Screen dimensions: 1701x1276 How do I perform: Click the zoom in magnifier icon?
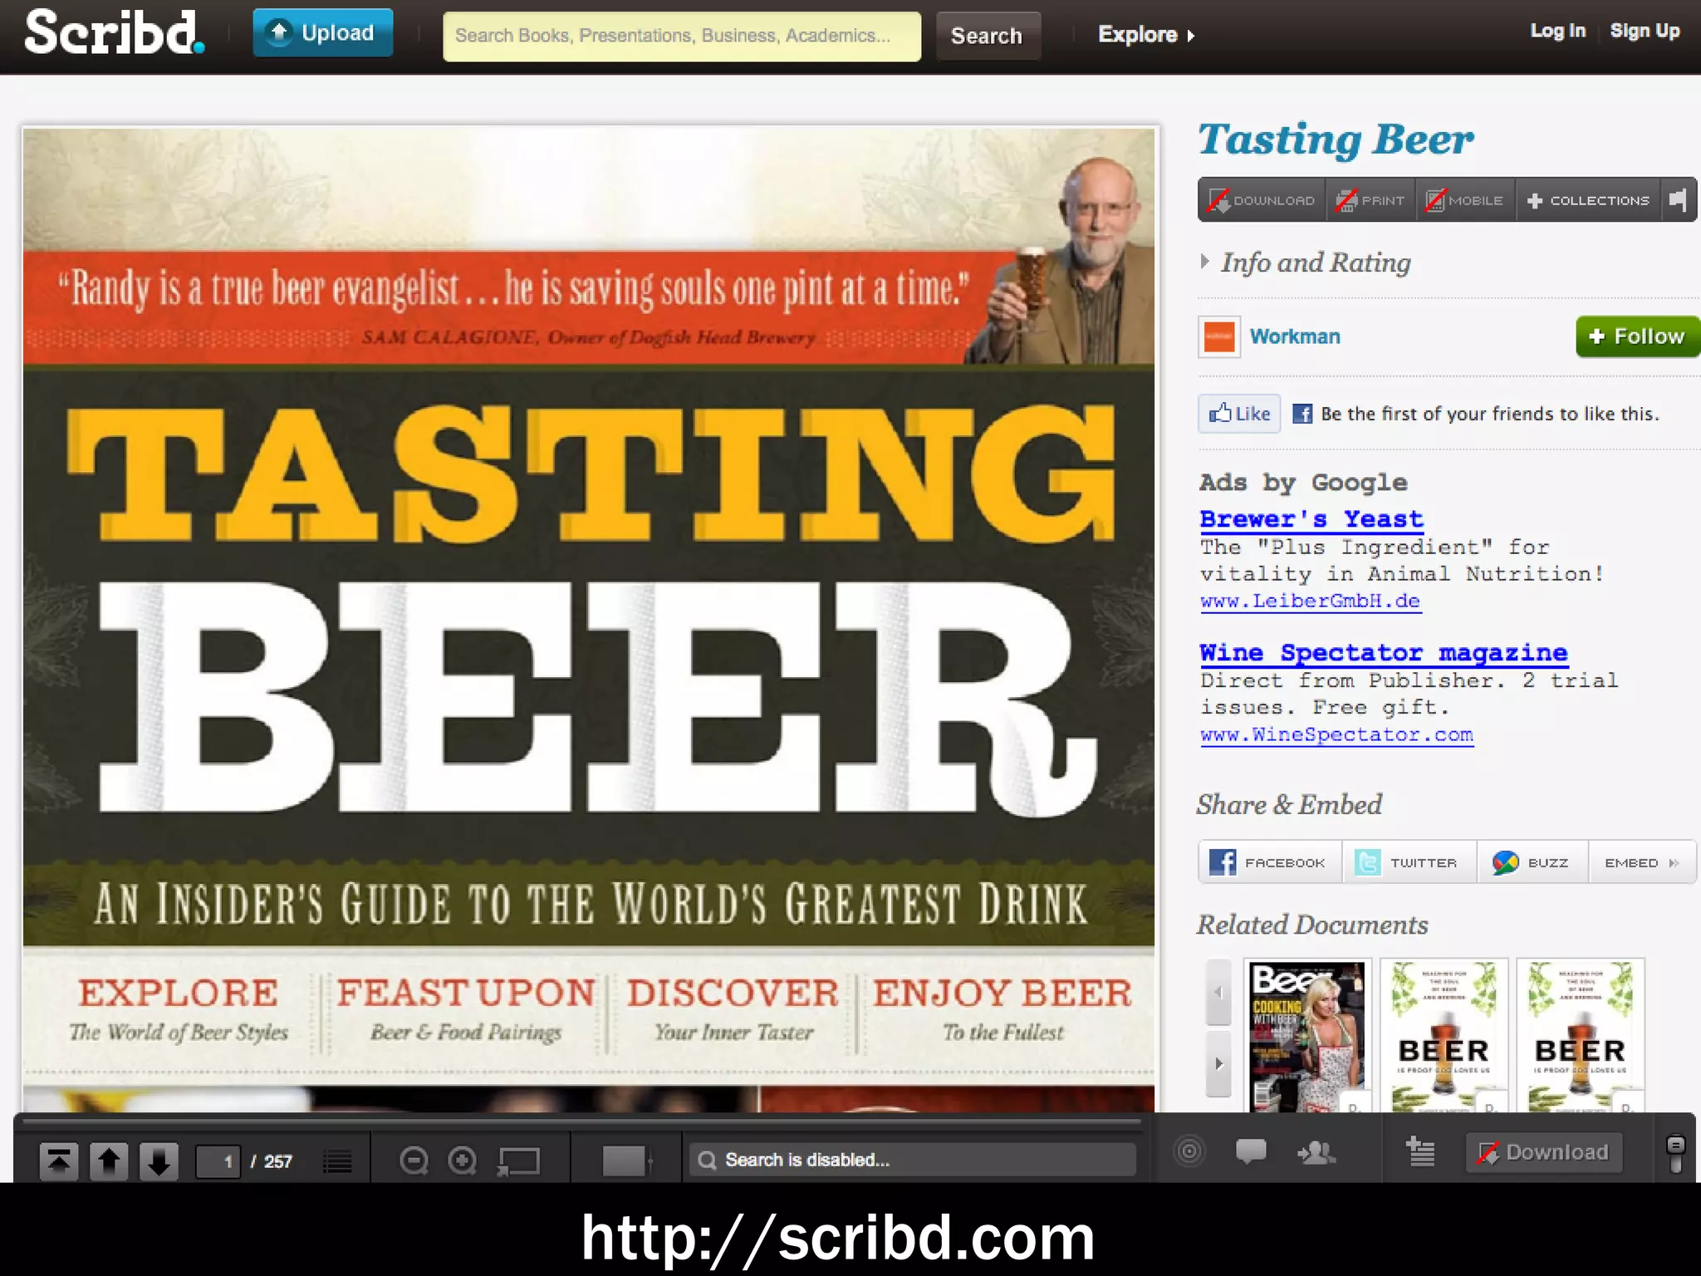point(462,1161)
